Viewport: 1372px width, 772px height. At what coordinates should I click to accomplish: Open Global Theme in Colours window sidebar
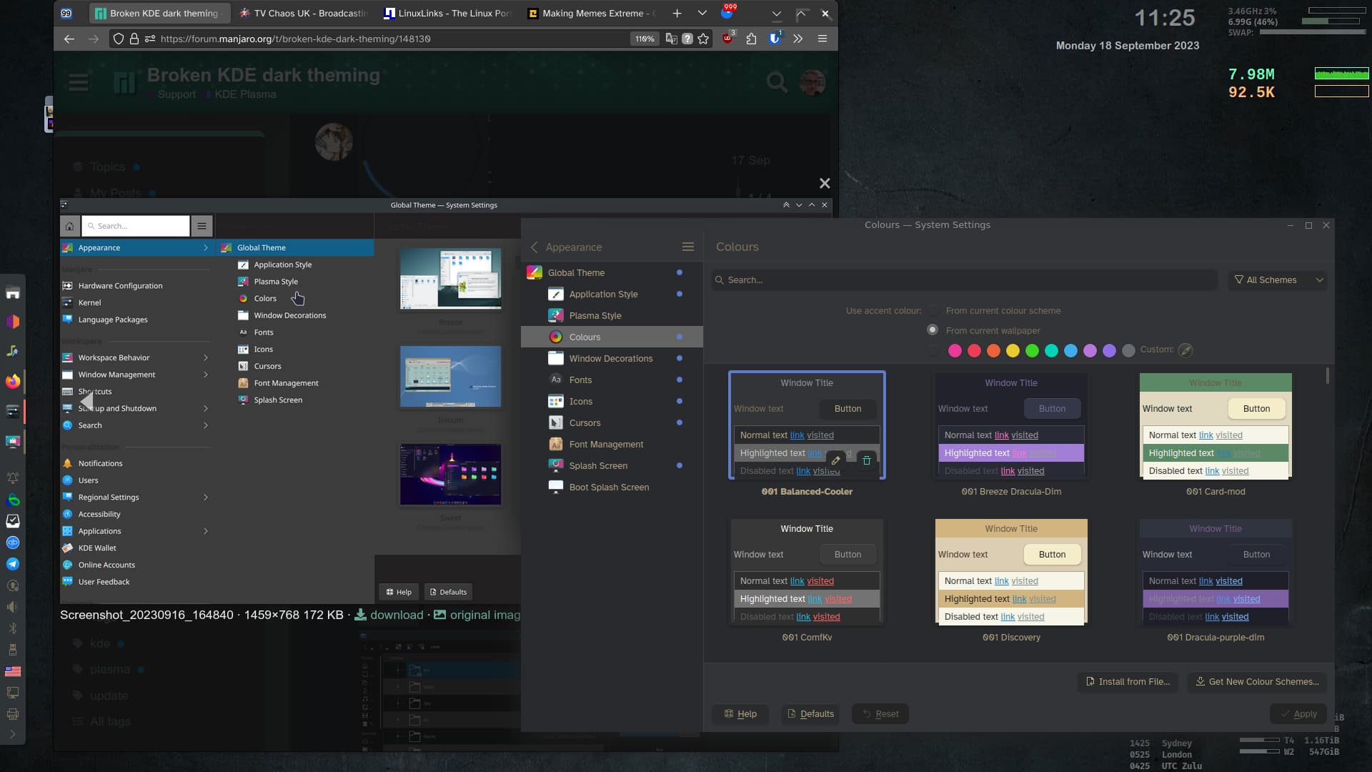pos(612,272)
